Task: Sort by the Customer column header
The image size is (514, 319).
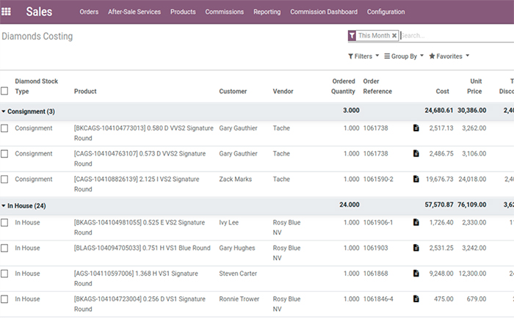Action: click(233, 92)
